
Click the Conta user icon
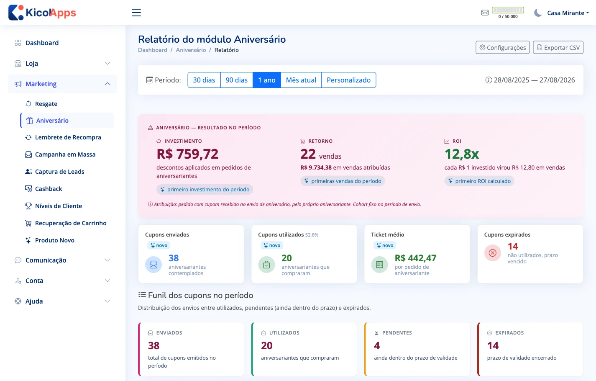(x=18, y=281)
